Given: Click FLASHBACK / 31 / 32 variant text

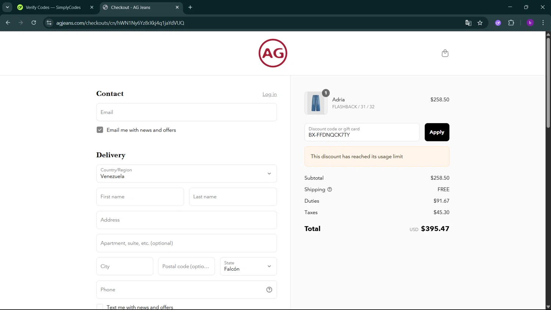Looking at the screenshot, I should [x=353, y=107].
